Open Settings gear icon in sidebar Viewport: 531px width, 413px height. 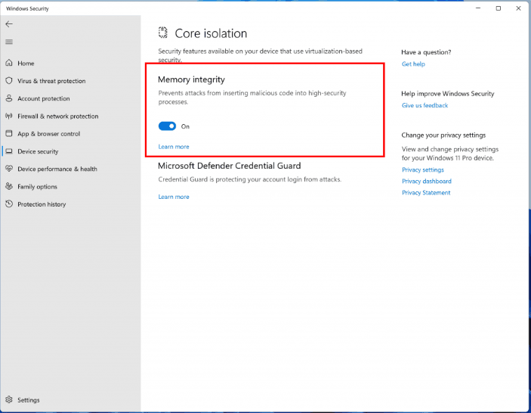[9, 399]
